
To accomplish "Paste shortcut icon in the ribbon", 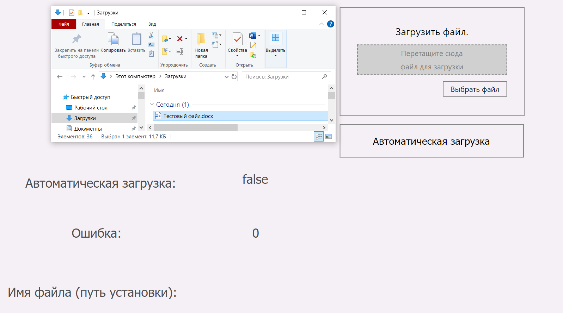I will coord(151,54).
